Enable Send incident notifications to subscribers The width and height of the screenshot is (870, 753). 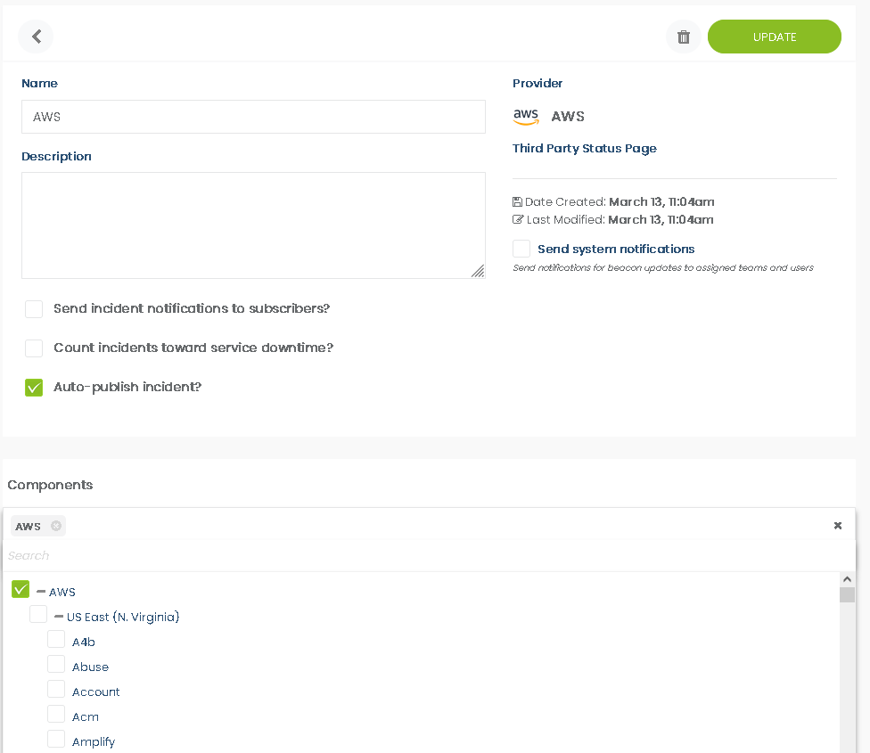point(34,309)
